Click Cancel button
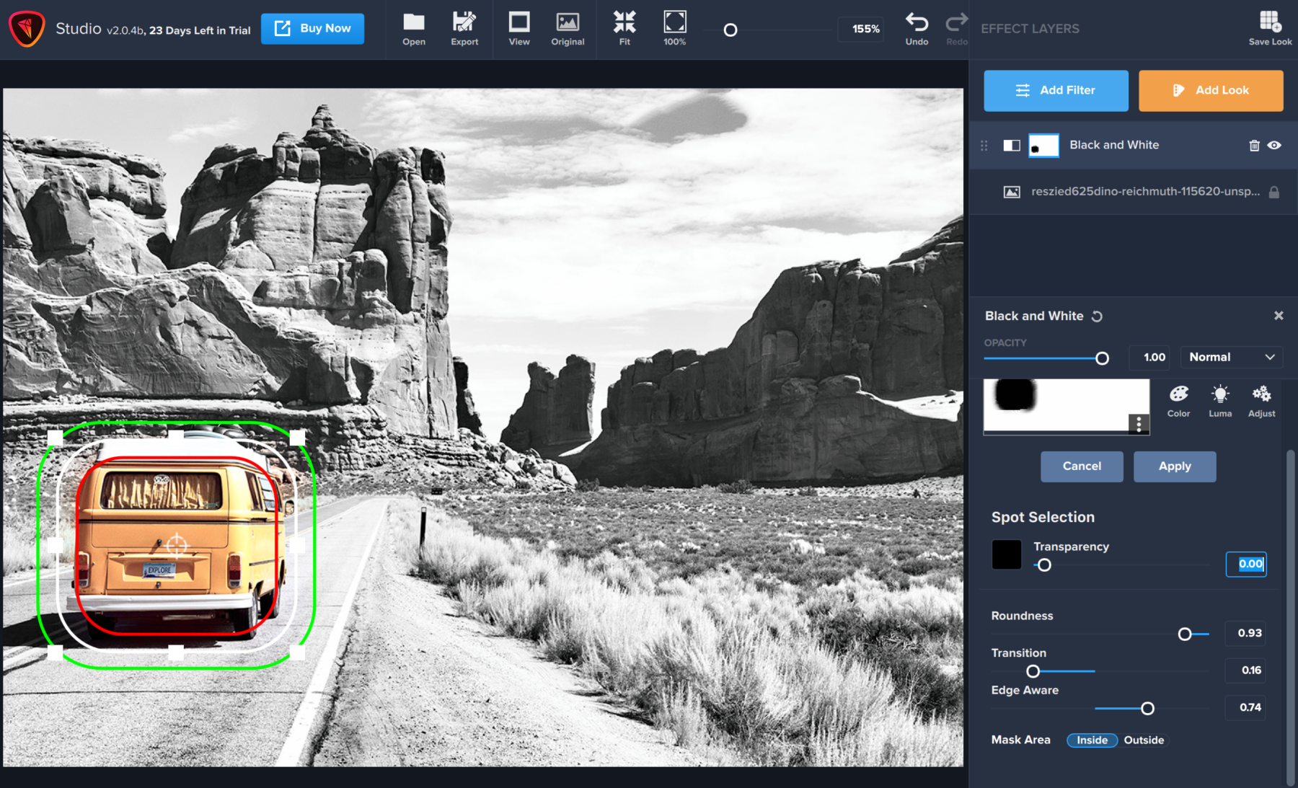The height and width of the screenshot is (788, 1298). click(1082, 466)
